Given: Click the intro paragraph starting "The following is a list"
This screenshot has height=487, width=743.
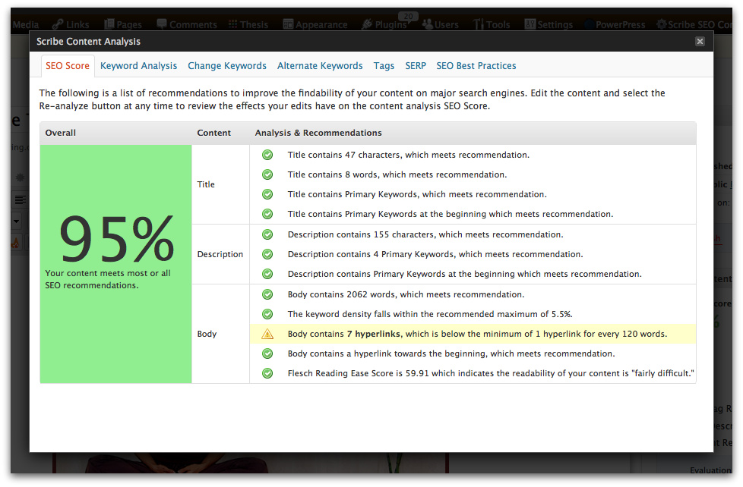Looking at the screenshot, I should coord(352,99).
